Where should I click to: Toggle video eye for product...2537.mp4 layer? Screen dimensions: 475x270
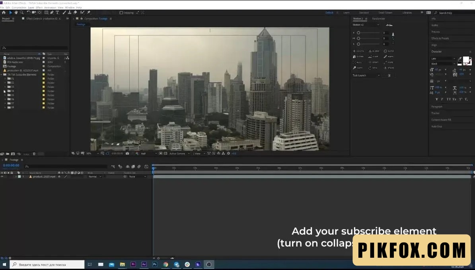[2, 177]
